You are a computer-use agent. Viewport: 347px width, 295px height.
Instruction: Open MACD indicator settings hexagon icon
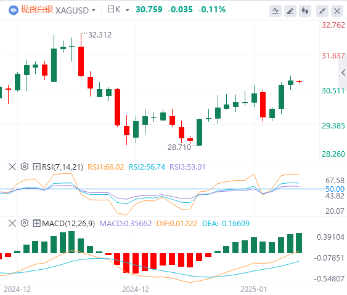click(x=24, y=223)
